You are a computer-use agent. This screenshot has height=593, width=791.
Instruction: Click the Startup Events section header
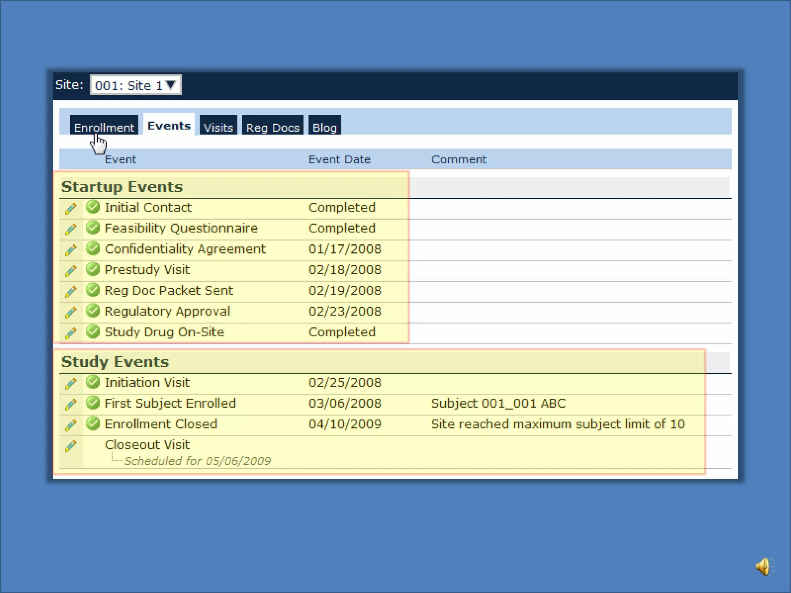click(122, 187)
